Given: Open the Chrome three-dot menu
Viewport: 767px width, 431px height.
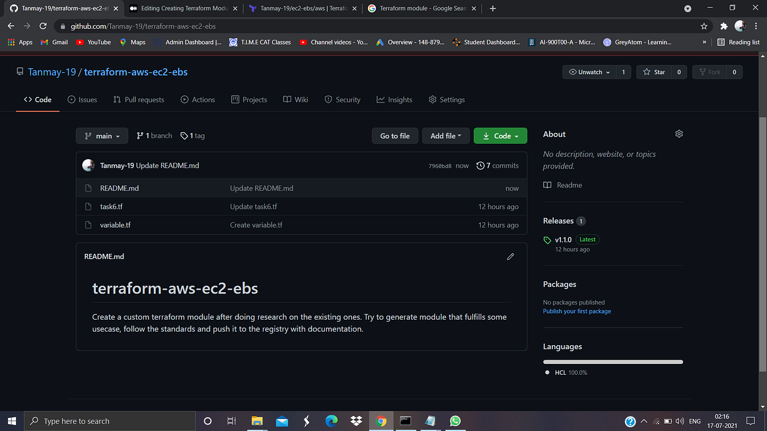Looking at the screenshot, I should (756, 26).
